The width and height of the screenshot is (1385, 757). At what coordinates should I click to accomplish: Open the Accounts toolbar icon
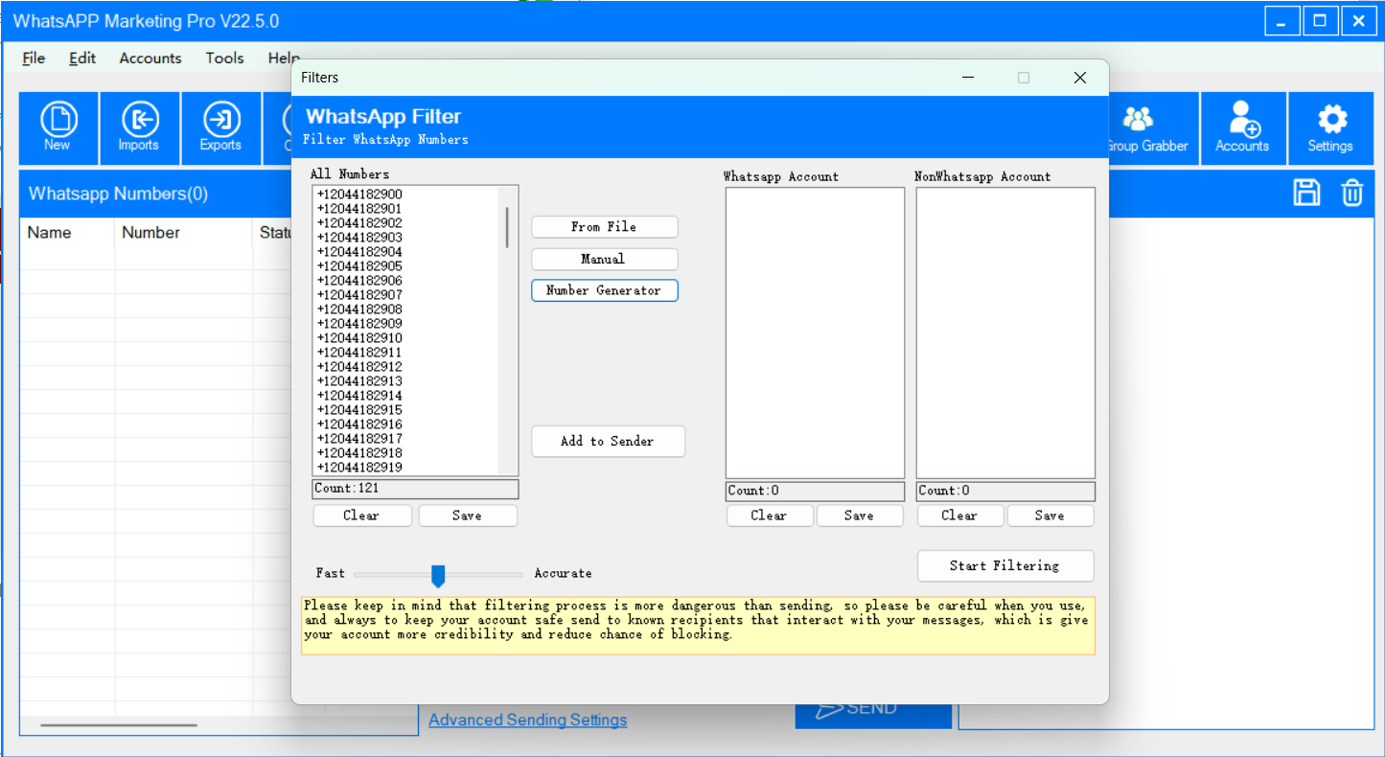1242,128
